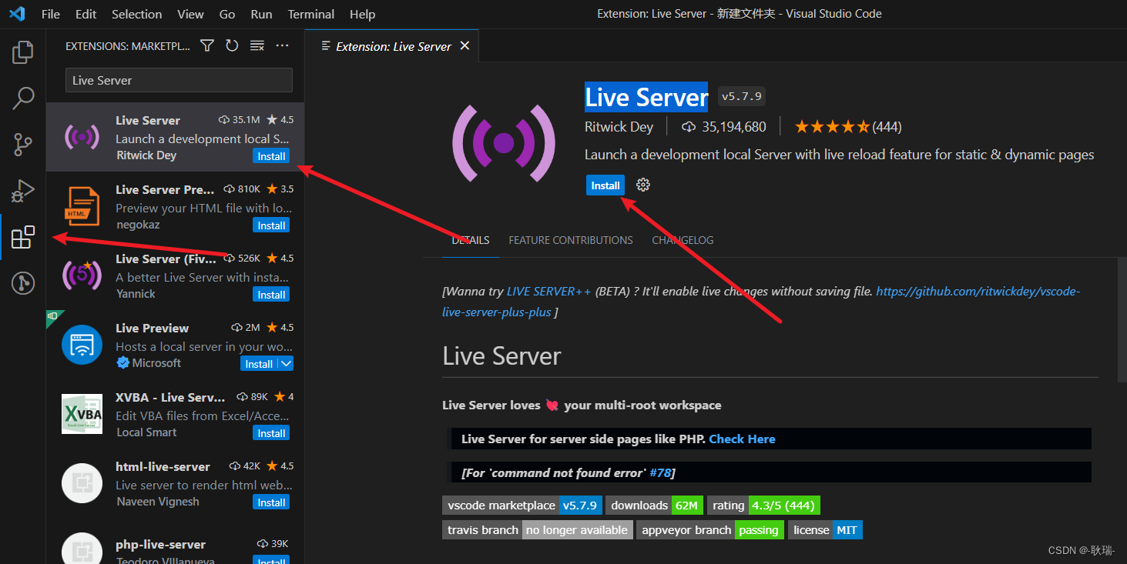Click the highlighted Live Server title text

[x=646, y=97]
